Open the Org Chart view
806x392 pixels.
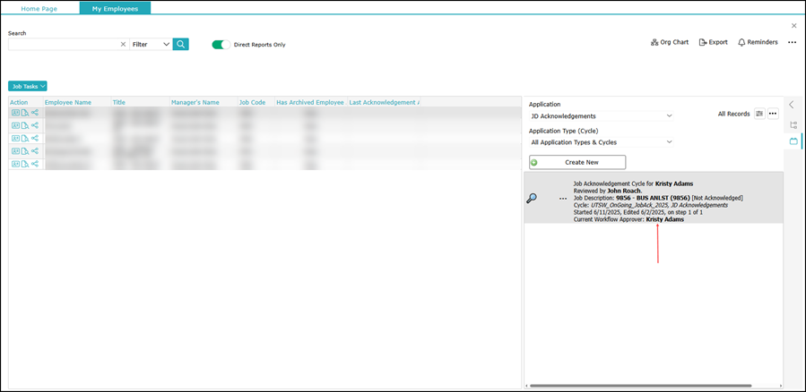tap(670, 42)
